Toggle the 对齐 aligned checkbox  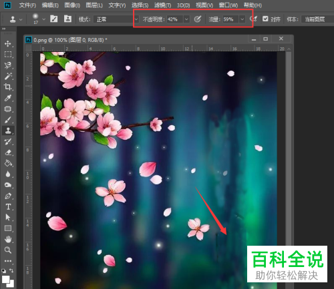(x=265, y=19)
